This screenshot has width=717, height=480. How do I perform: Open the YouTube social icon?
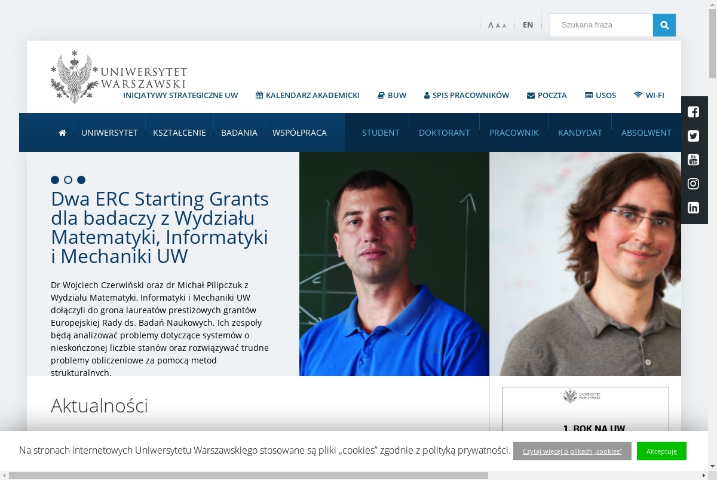tap(693, 160)
